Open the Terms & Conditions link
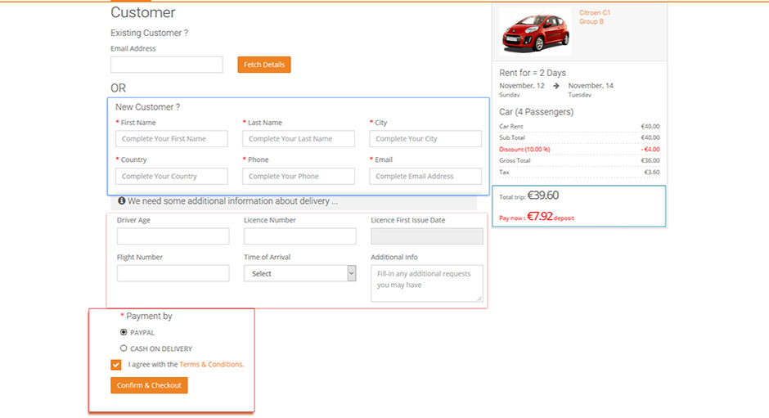769x418 pixels. point(211,365)
